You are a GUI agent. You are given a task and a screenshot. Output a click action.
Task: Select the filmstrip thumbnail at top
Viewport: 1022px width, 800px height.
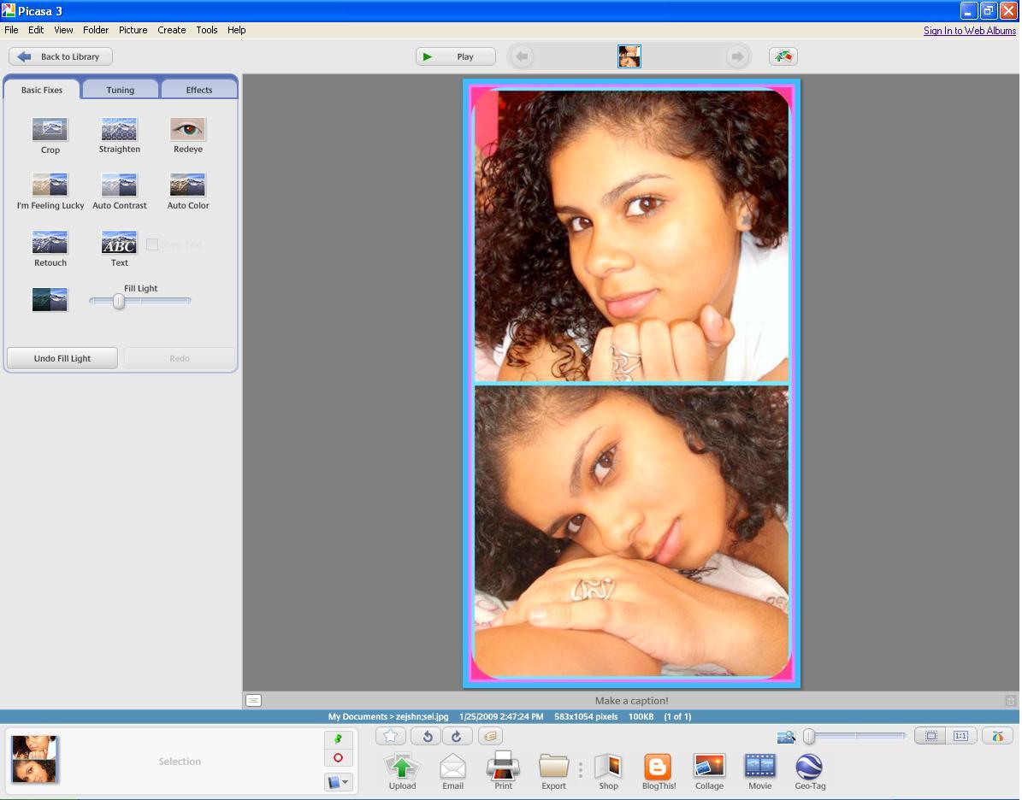[629, 56]
